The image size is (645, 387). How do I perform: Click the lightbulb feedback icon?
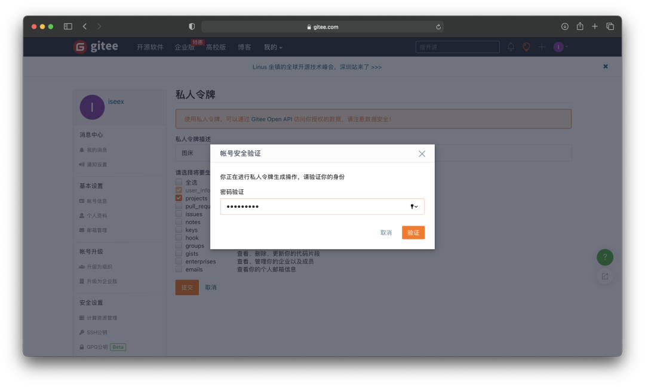(526, 47)
